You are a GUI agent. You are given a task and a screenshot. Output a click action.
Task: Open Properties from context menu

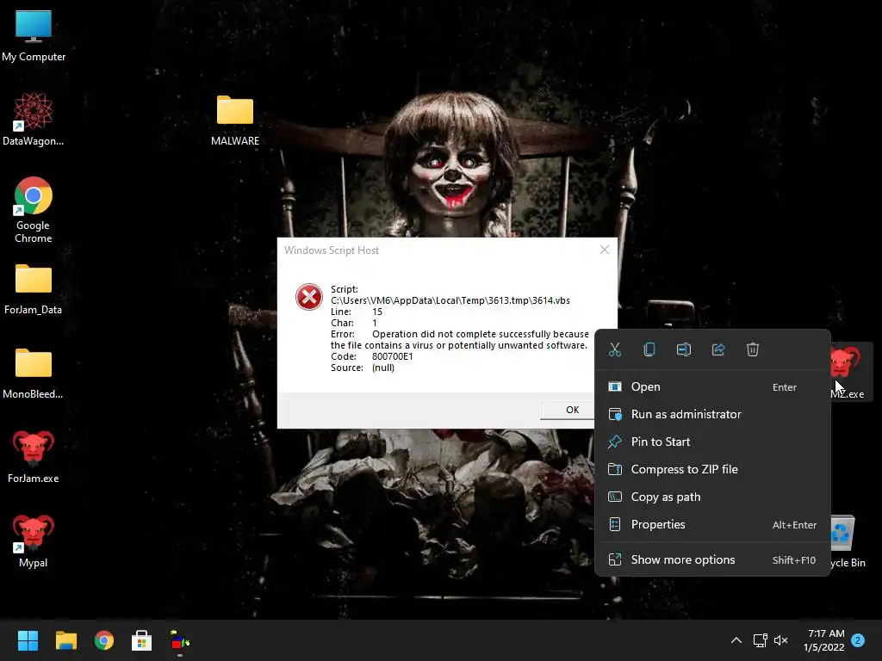coord(712,524)
